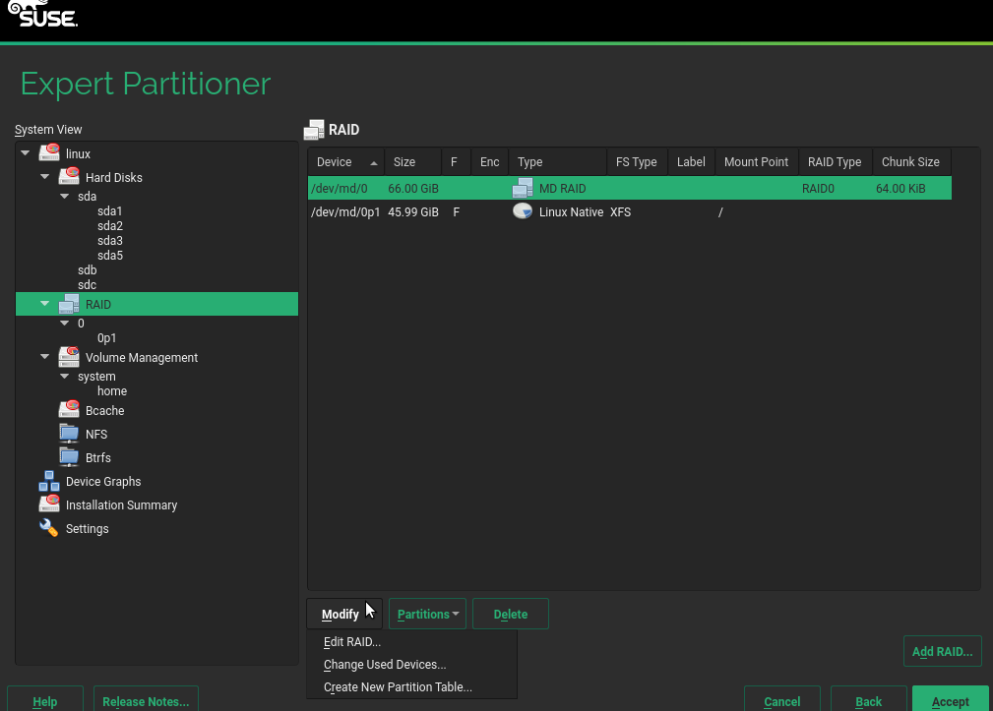Click the NFS folder icon

[x=69, y=434]
